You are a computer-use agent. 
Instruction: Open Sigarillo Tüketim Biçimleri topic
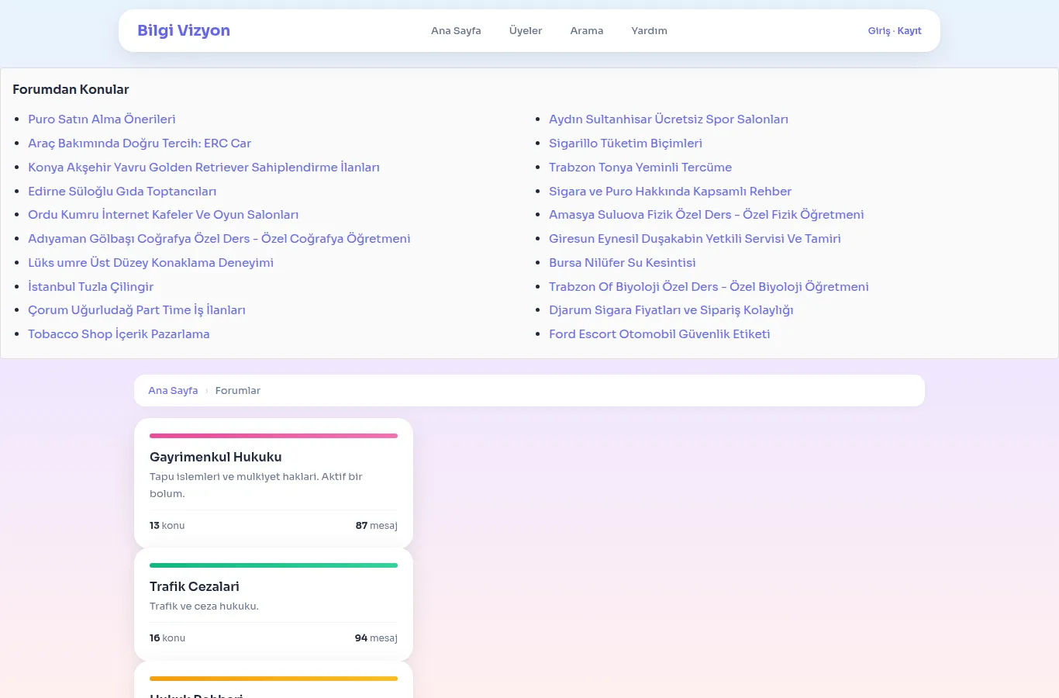(626, 143)
